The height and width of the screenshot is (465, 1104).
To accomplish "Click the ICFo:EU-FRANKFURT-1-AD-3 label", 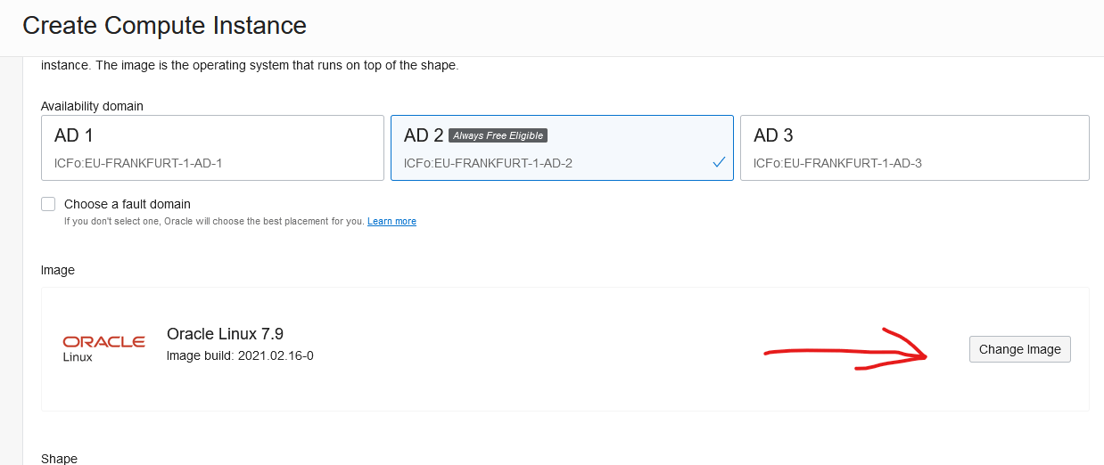I will pos(837,163).
